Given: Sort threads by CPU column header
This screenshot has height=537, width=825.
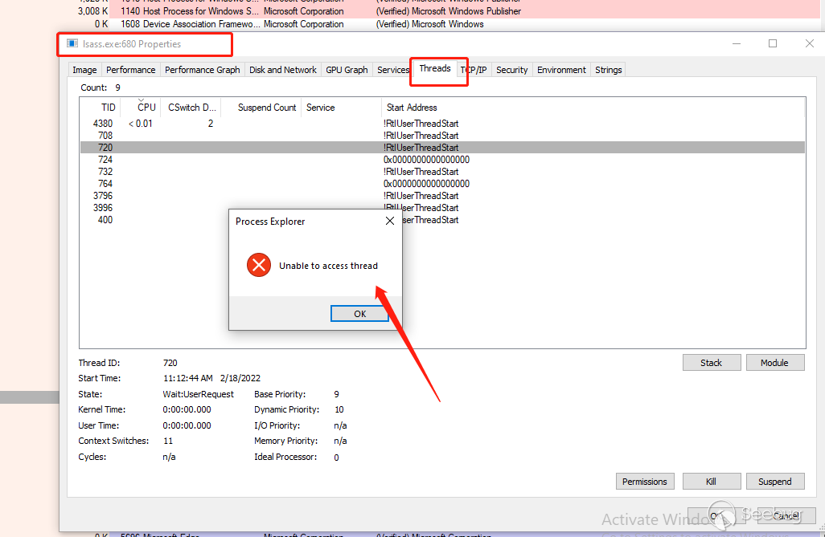Looking at the screenshot, I should tap(141, 108).
